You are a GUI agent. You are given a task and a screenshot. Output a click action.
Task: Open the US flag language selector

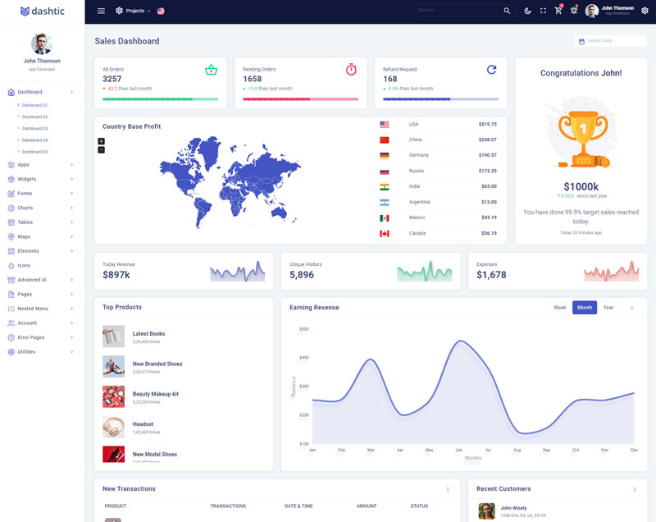161,11
